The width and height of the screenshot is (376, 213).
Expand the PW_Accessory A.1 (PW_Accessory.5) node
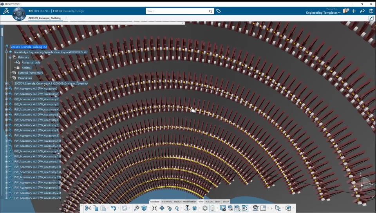click(x=7, y=114)
